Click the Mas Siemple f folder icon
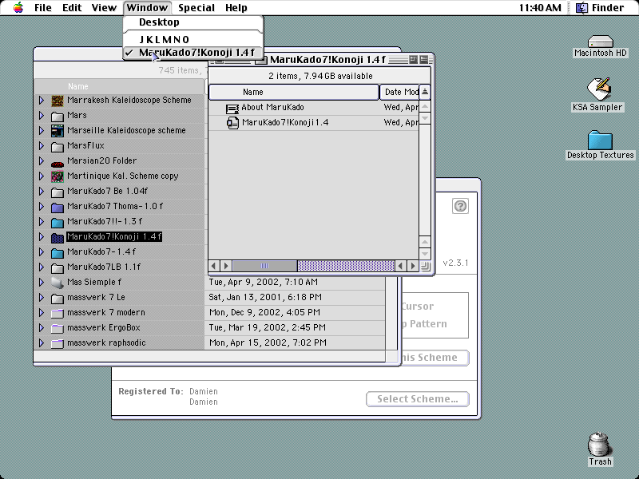639x479 pixels. point(58,283)
